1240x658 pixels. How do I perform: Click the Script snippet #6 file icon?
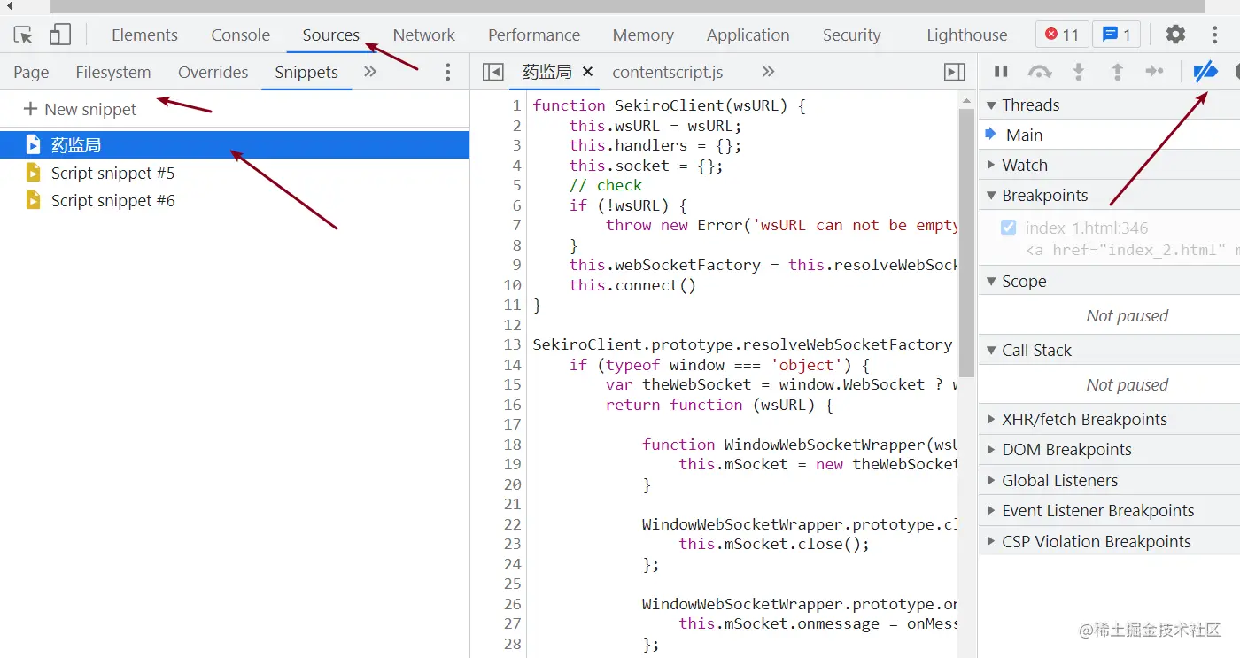click(x=34, y=201)
